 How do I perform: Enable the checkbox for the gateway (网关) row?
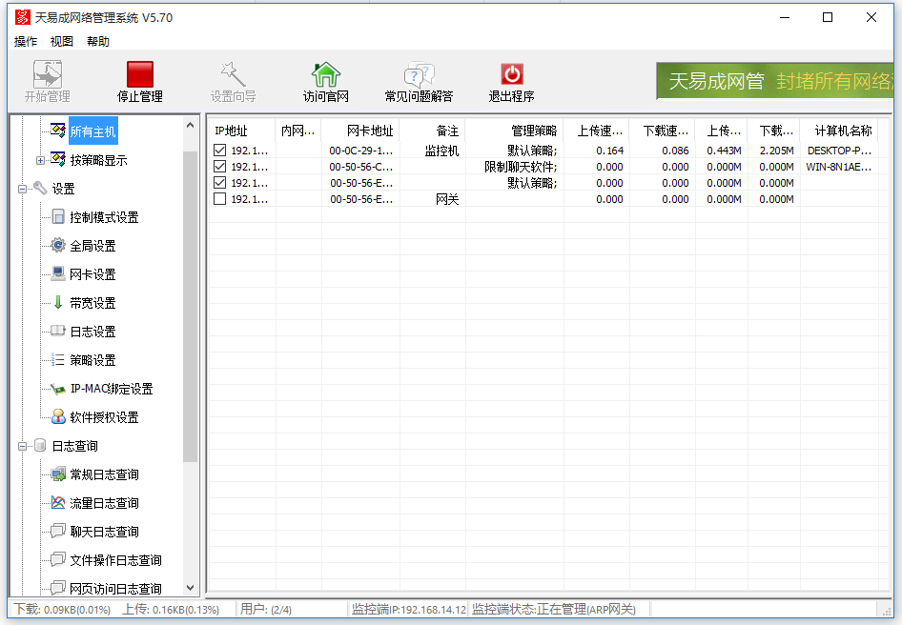220,199
